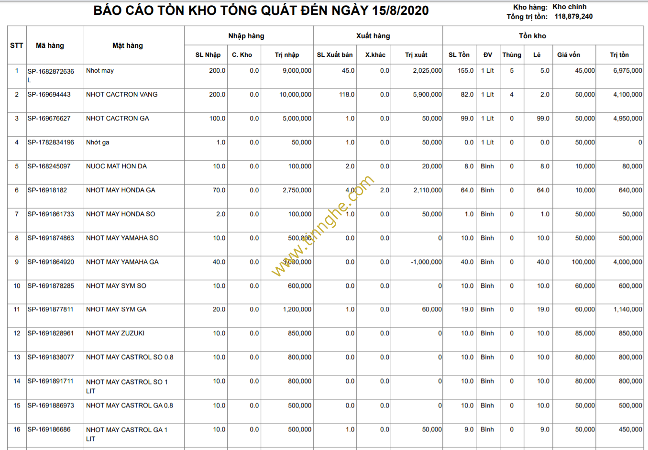The image size is (648, 450).
Task: Click item 'NHOT MAY CASTROL GA 1 LIT'
Action: (127, 434)
